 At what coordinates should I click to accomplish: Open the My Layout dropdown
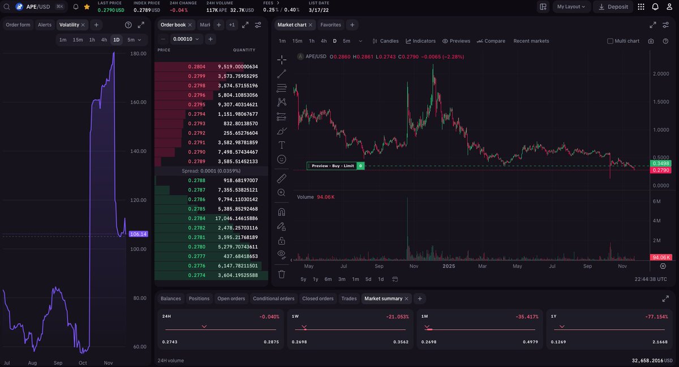[571, 7]
